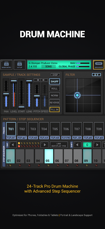Toggle step 03 pad

tap(30, 156)
